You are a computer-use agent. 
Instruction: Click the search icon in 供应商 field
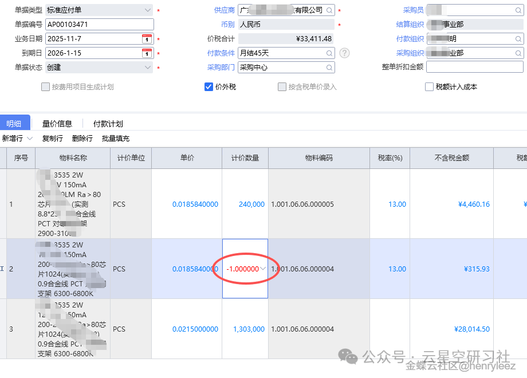click(x=329, y=10)
